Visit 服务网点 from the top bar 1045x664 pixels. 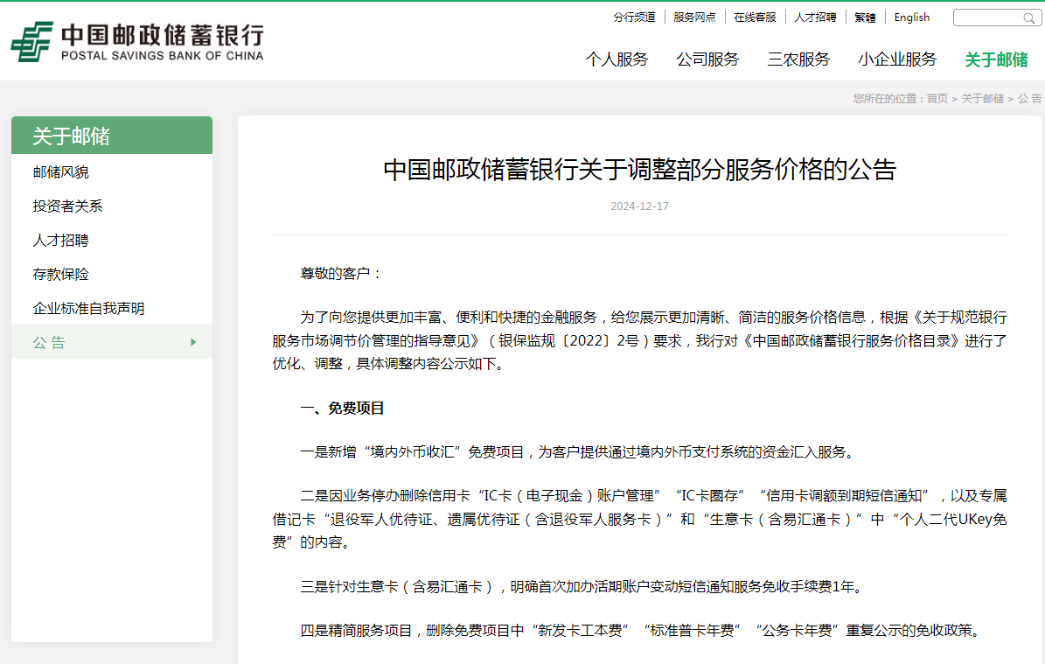[694, 17]
